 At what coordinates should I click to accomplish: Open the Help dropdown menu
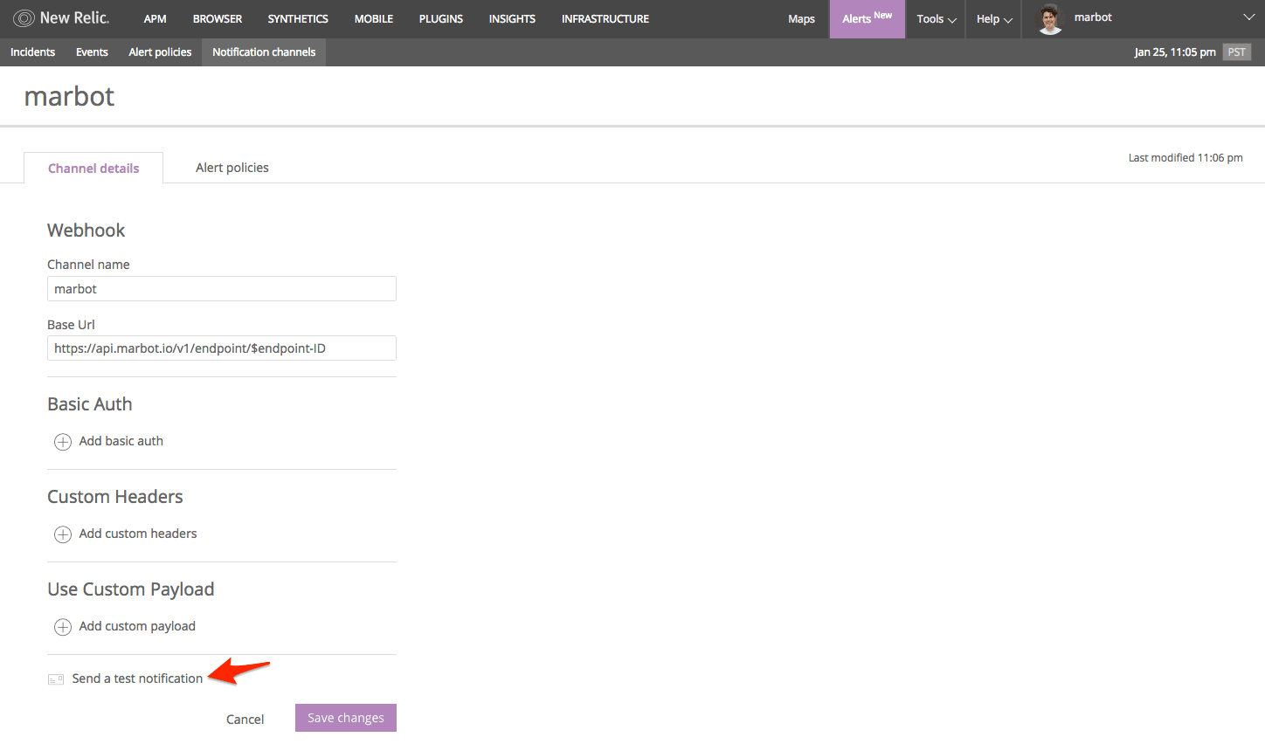(994, 18)
